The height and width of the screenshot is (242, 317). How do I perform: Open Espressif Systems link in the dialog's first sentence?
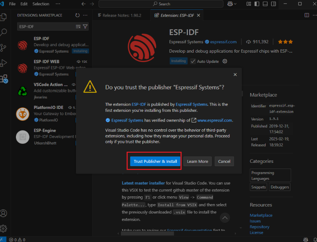click(x=192, y=104)
